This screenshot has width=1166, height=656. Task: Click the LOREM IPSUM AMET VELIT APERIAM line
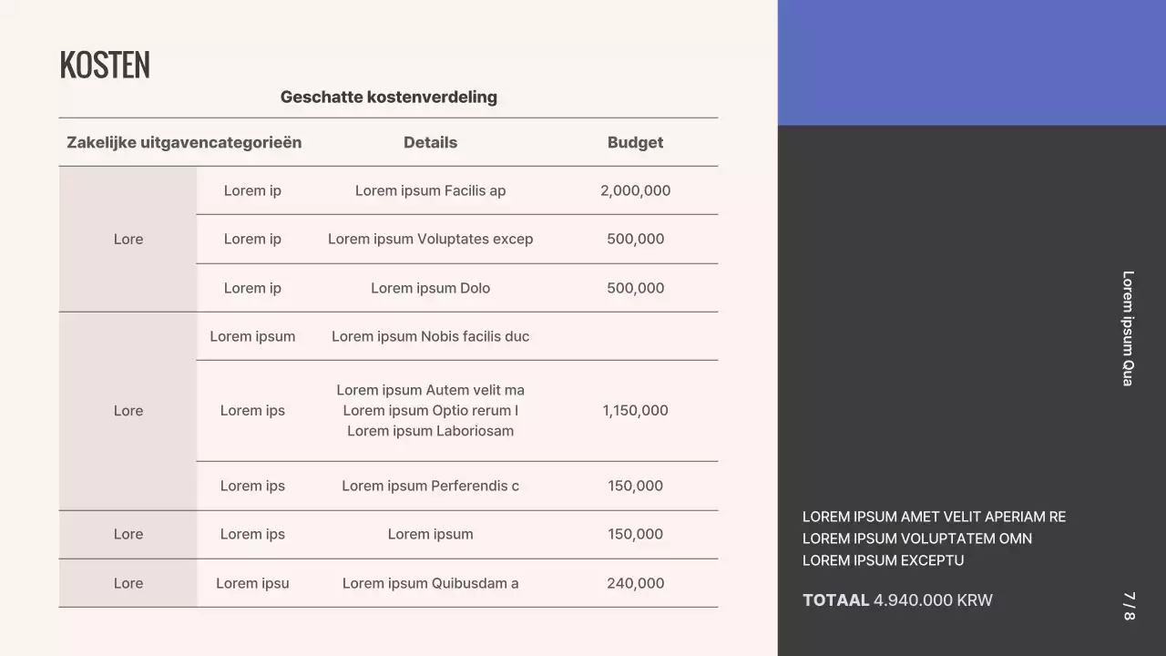[x=934, y=517]
